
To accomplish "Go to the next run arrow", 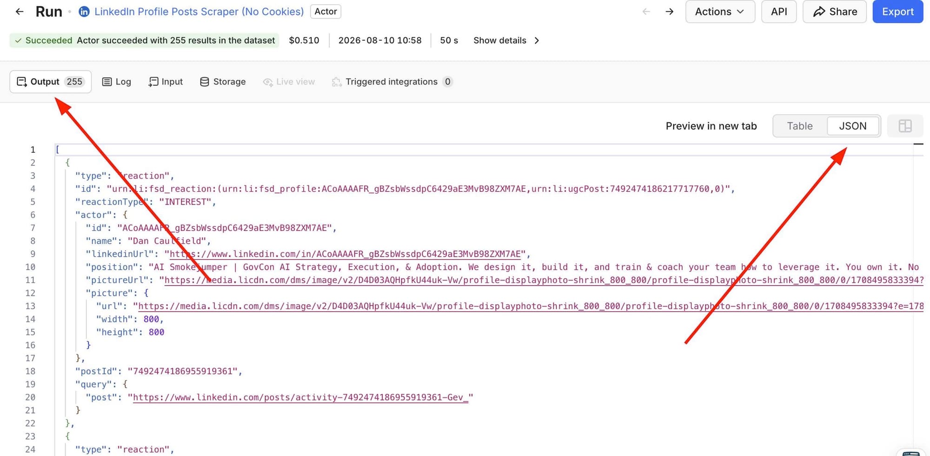I will (670, 12).
